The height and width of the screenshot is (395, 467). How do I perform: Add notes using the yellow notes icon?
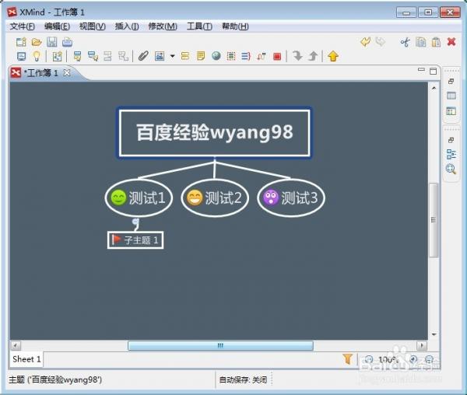[201, 56]
